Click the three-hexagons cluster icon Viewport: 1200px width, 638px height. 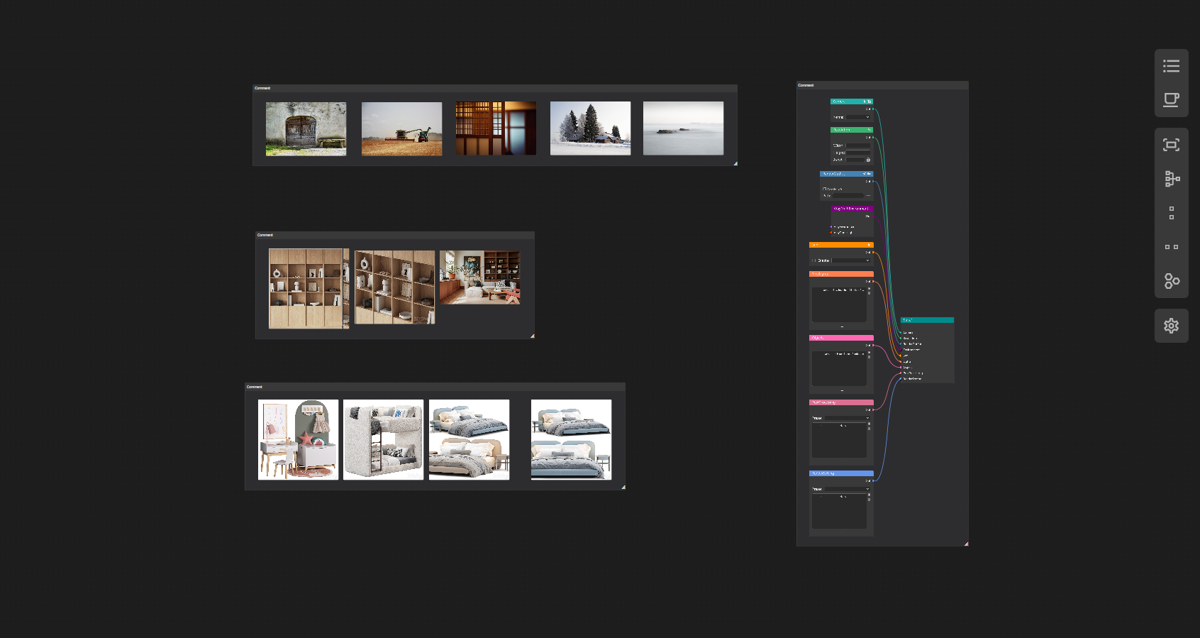click(1171, 281)
